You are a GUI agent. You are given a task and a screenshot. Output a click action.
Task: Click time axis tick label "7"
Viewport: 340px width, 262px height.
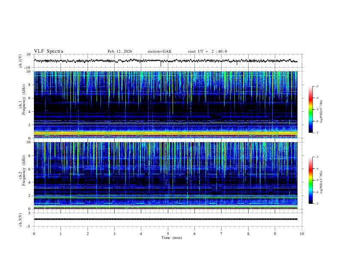coord(222,234)
